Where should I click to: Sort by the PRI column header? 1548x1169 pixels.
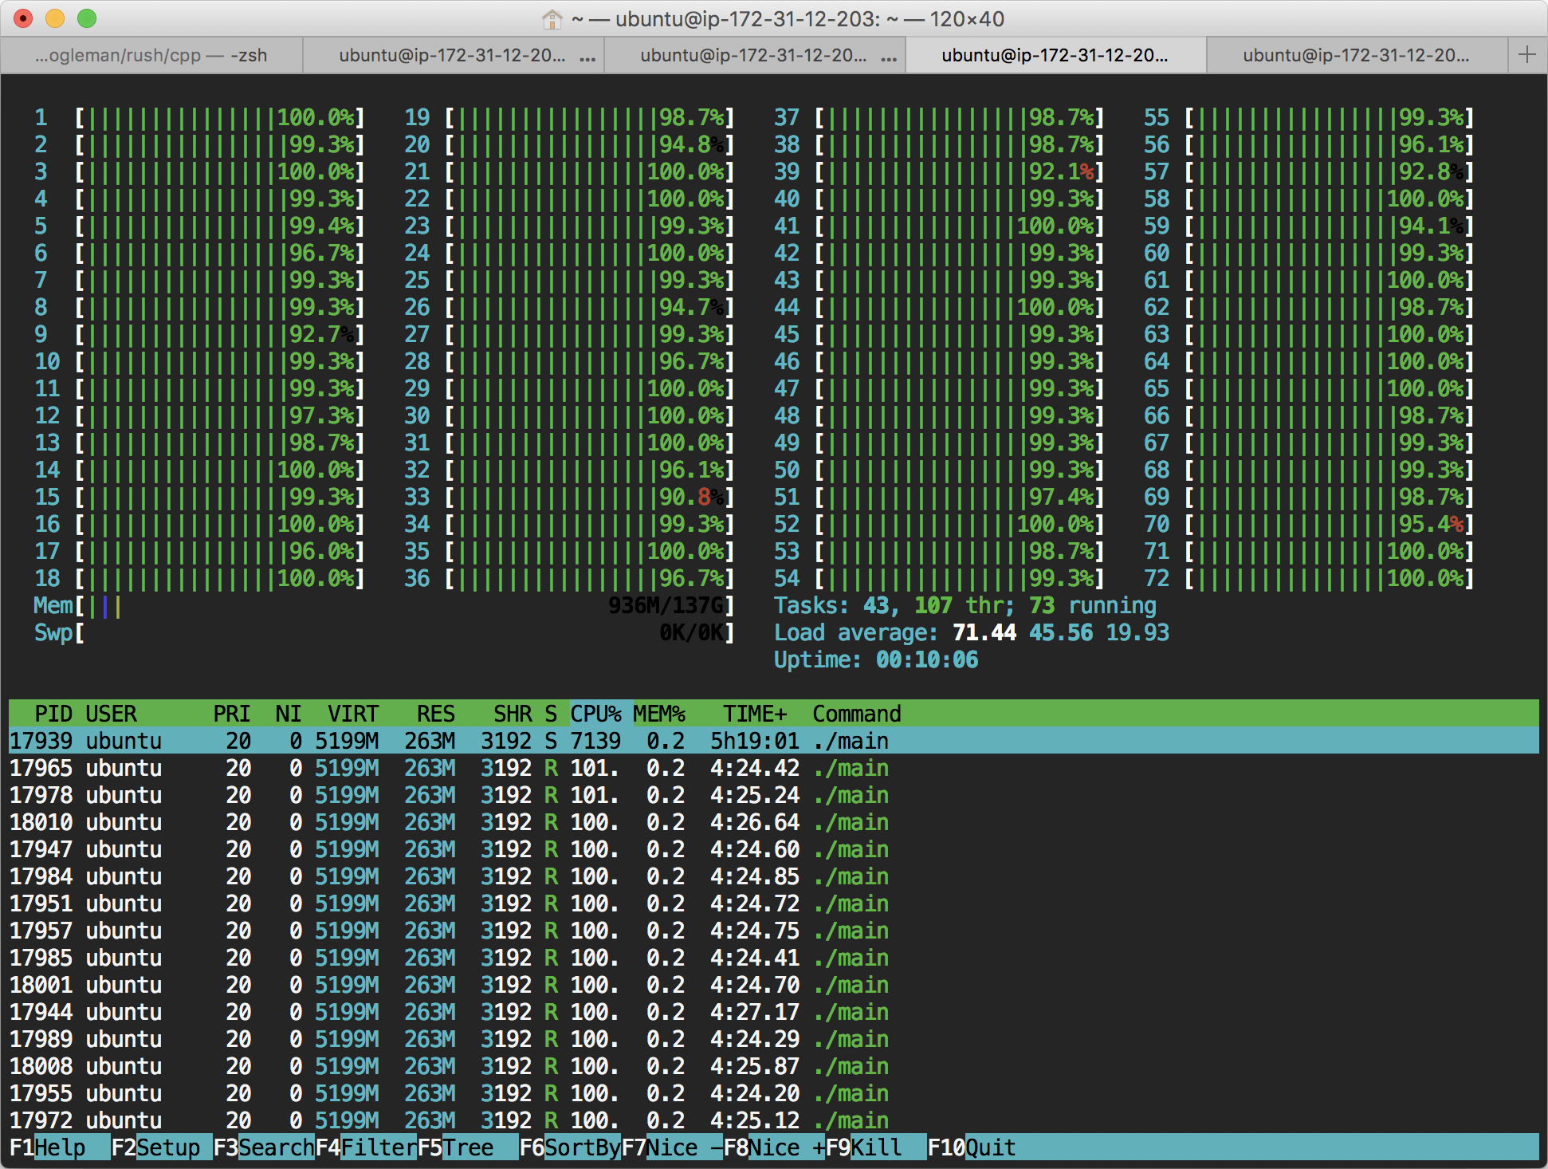[232, 714]
